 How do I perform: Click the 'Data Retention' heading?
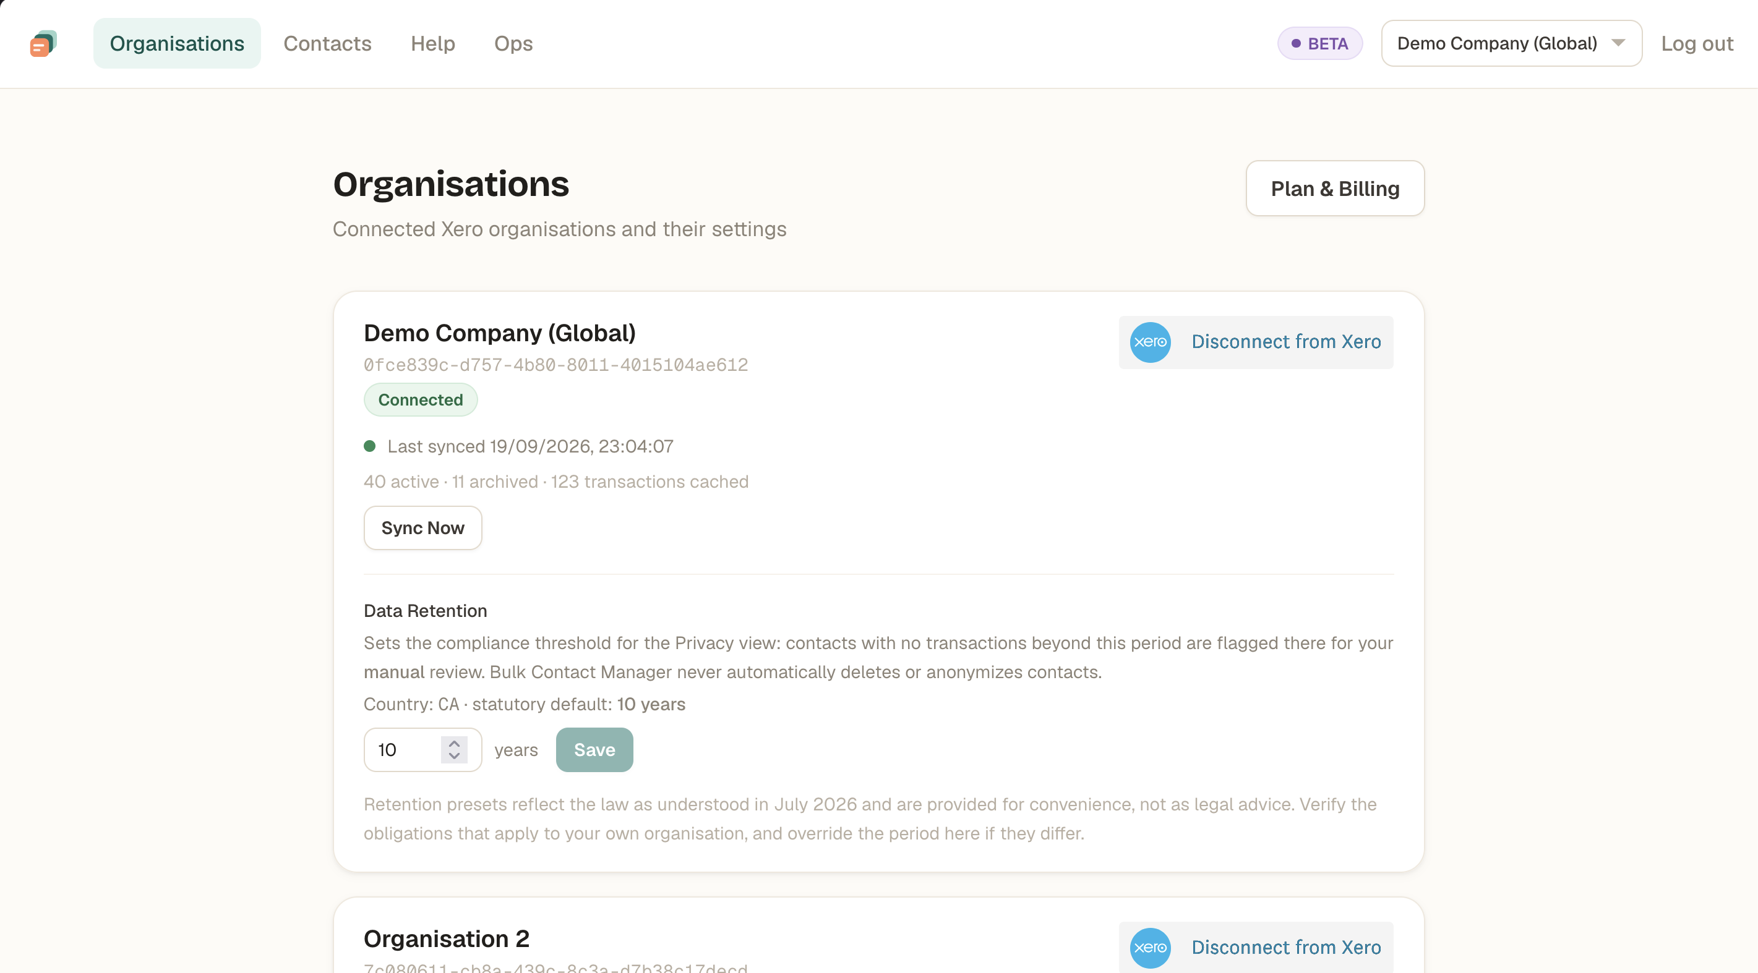[x=425, y=611]
